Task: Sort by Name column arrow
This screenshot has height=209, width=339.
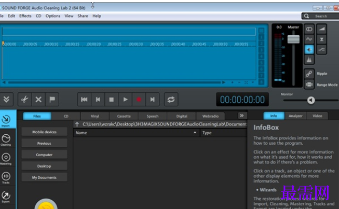Action: click(195, 133)
